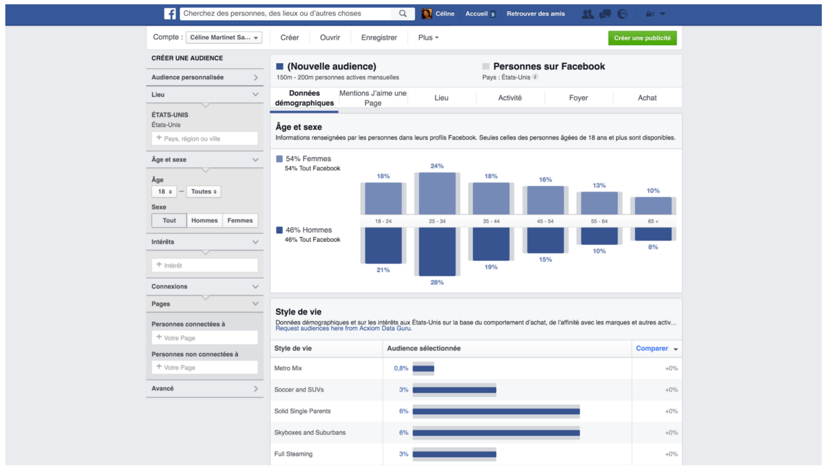Switch to Achat tab
Screen dimensions: 824x467
647,98
